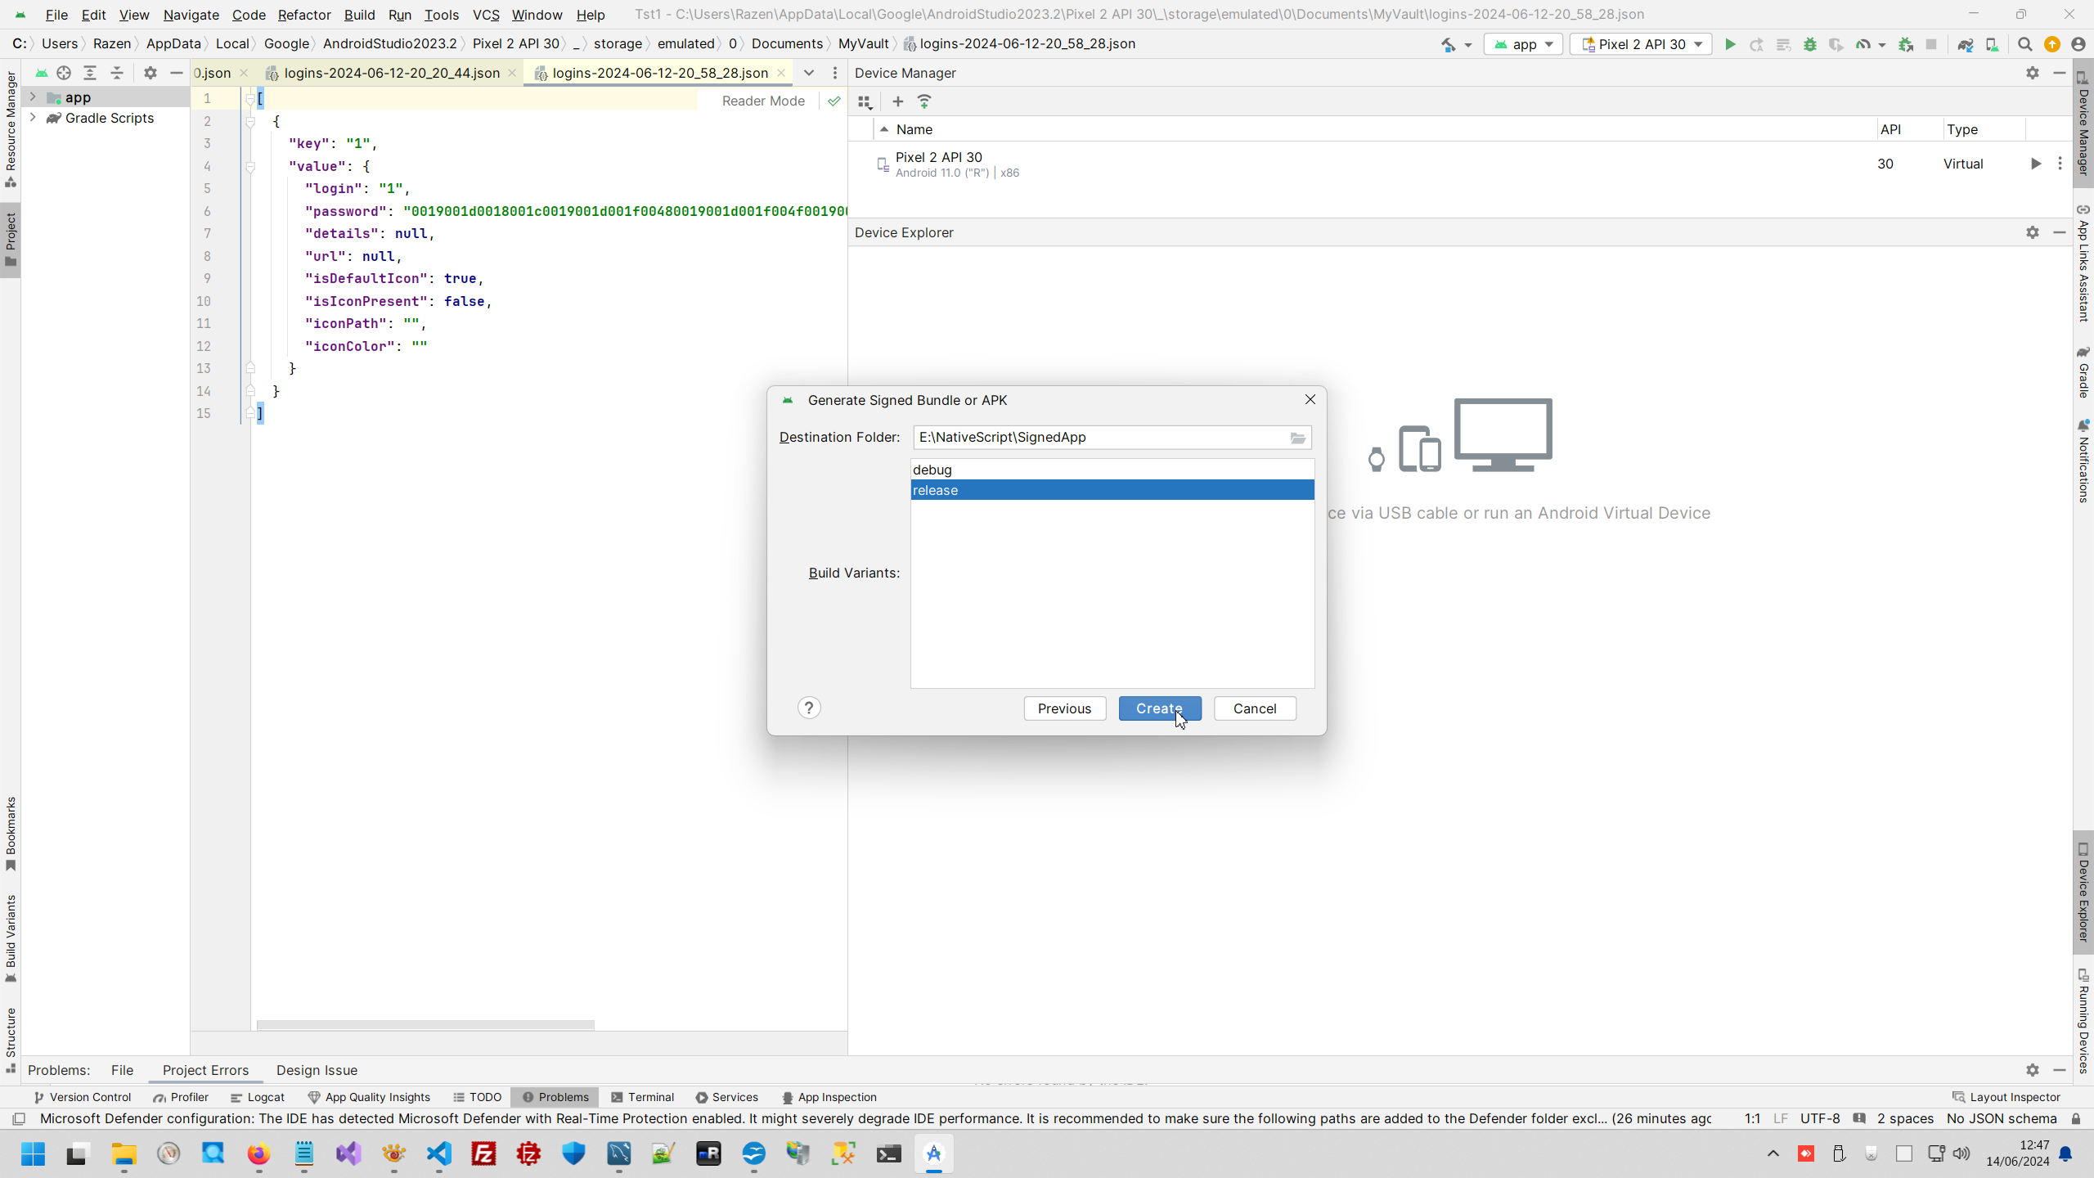Click the Debug app bug icon

pyautogui.click(x=1809, y=44)
